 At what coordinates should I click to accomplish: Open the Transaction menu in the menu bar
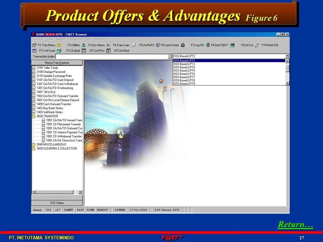[x=75, y=39]
